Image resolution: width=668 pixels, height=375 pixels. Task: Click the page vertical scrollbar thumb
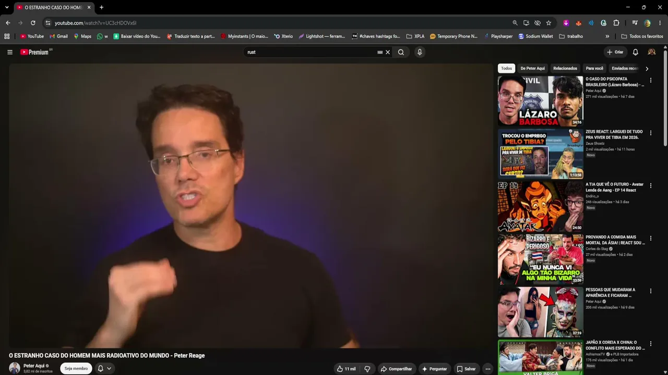(x=665, y=98)
